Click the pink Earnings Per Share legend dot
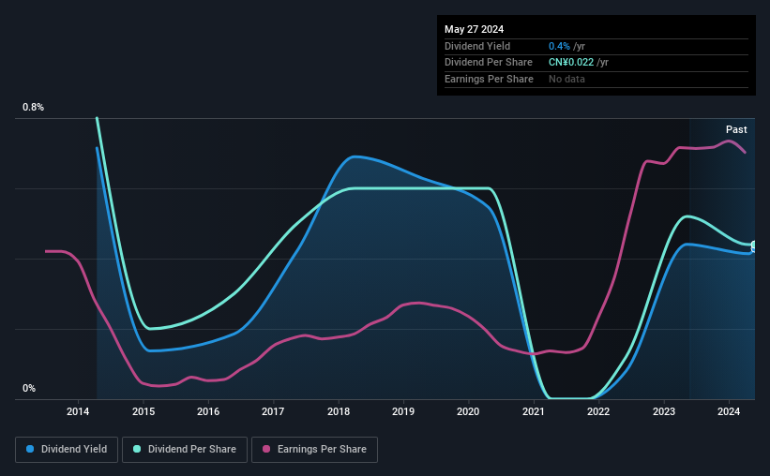This screenshot has height=476, width=770. [266, 449]
